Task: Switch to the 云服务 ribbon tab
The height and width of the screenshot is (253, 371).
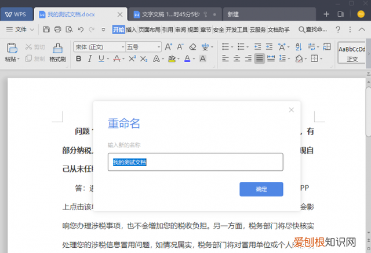Action: click(x=257, y=30)
